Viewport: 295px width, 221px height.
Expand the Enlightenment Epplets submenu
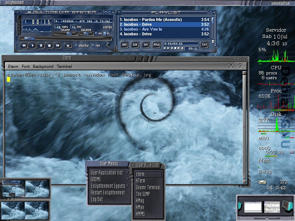click(x=108, y=186)
